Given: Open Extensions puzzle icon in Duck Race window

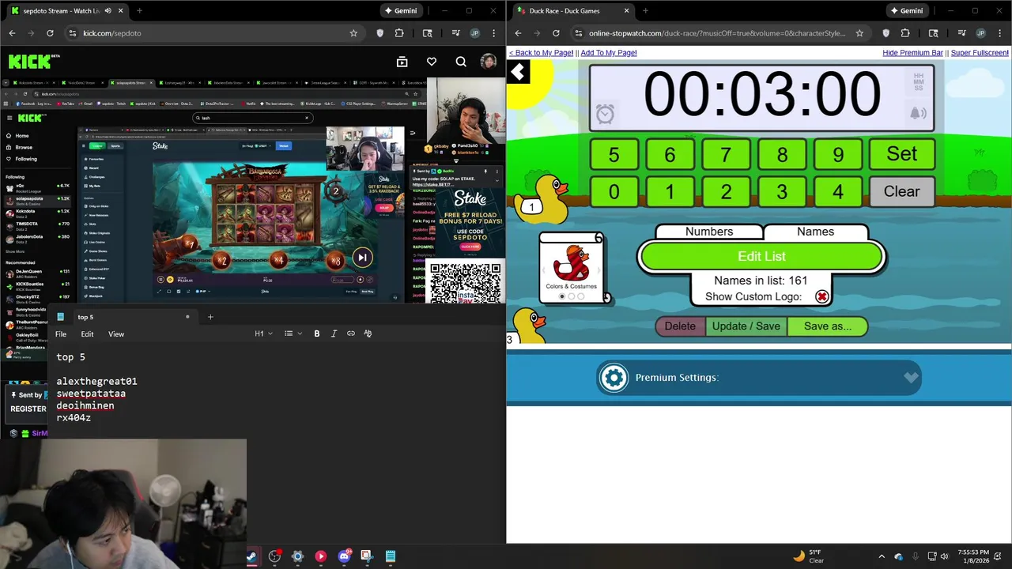Looking at the screenshot, I should (x=905, y=33).
